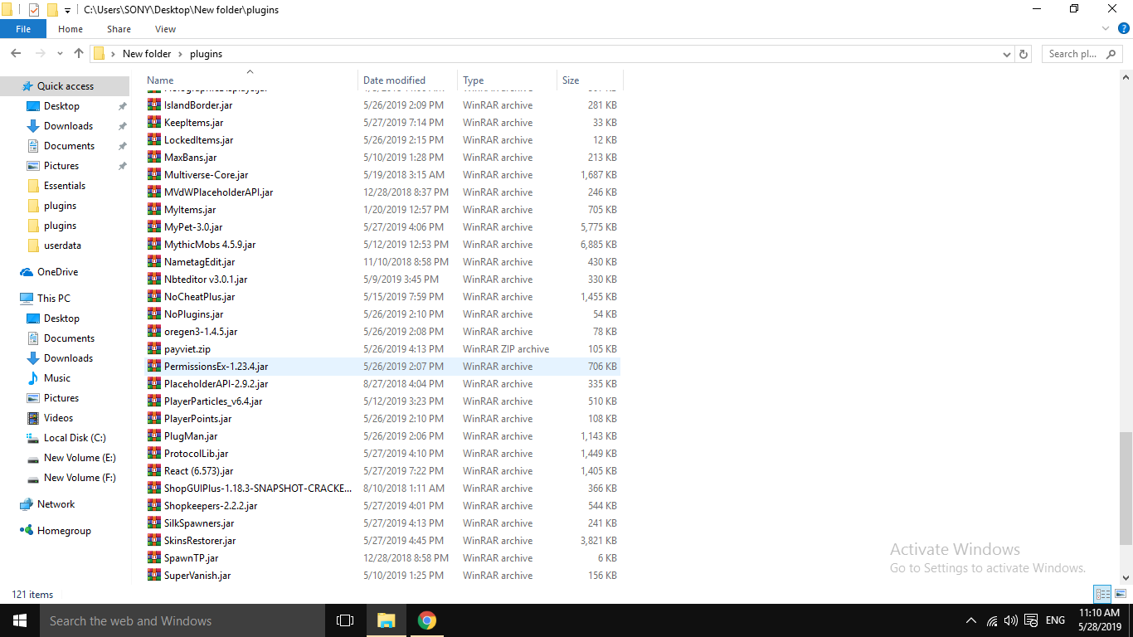This screenshot has width=1133, height=637.
Task: Open the network status tray icon
Action: (992, 620)
